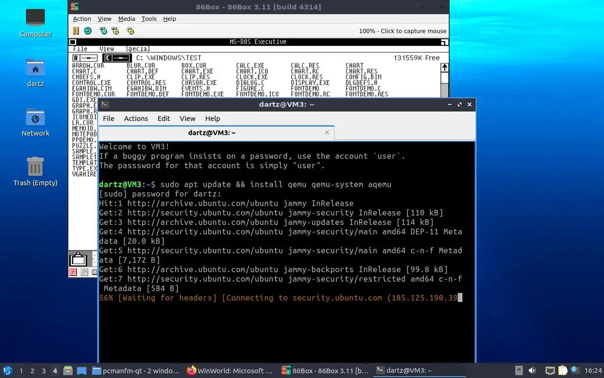This screenshot has height=378, width=604.
Task: Switch to workspace 4
Action: 55,371
